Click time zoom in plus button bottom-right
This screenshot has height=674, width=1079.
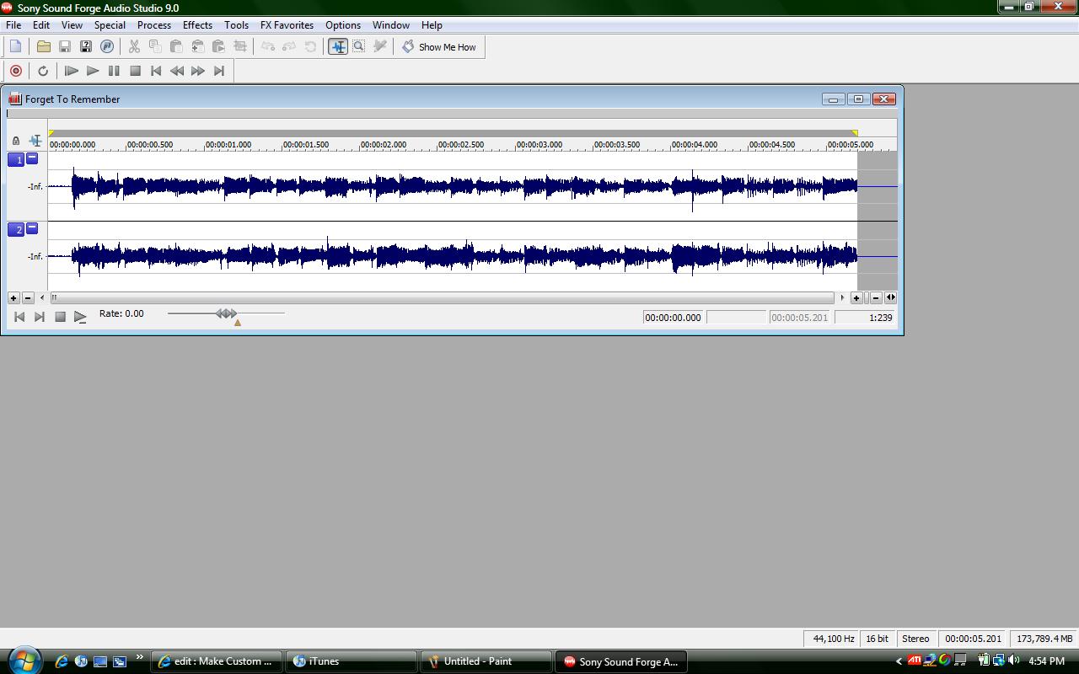[x=856, y=297]
